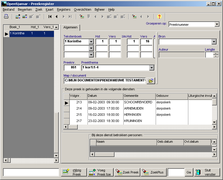This screenshot has height=180, width=223.
Task: Click the yellow question mark help icon
Action: 159,17
